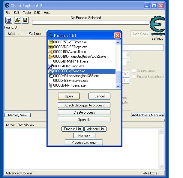
Task: Click the process list scroll up arrow
Action: pyautogui.click(x=118, y=42)
